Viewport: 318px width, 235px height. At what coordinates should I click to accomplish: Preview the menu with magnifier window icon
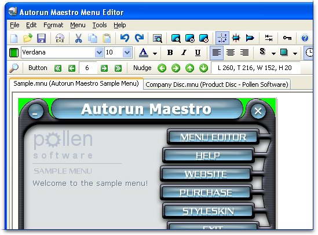coord(158,38)
